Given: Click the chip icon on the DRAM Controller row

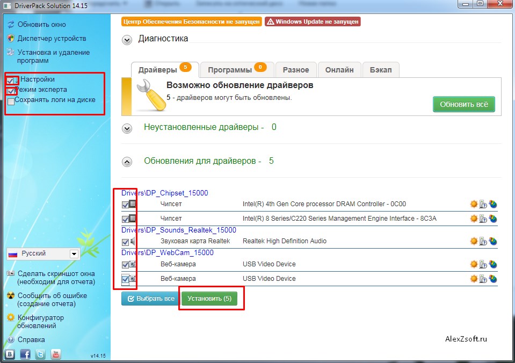Looking at the screenshot, I should [x=132, y=204].
